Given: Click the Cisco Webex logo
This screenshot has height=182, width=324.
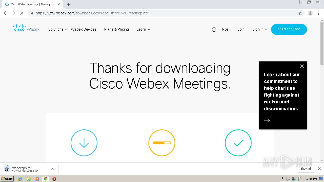Looking at the screenshot, I should [26, 28].
